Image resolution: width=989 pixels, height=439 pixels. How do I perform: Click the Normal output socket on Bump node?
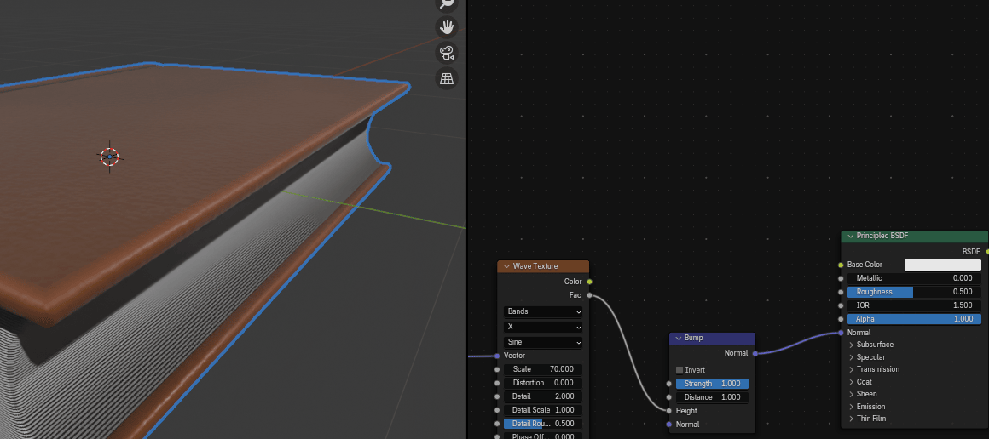755,353
